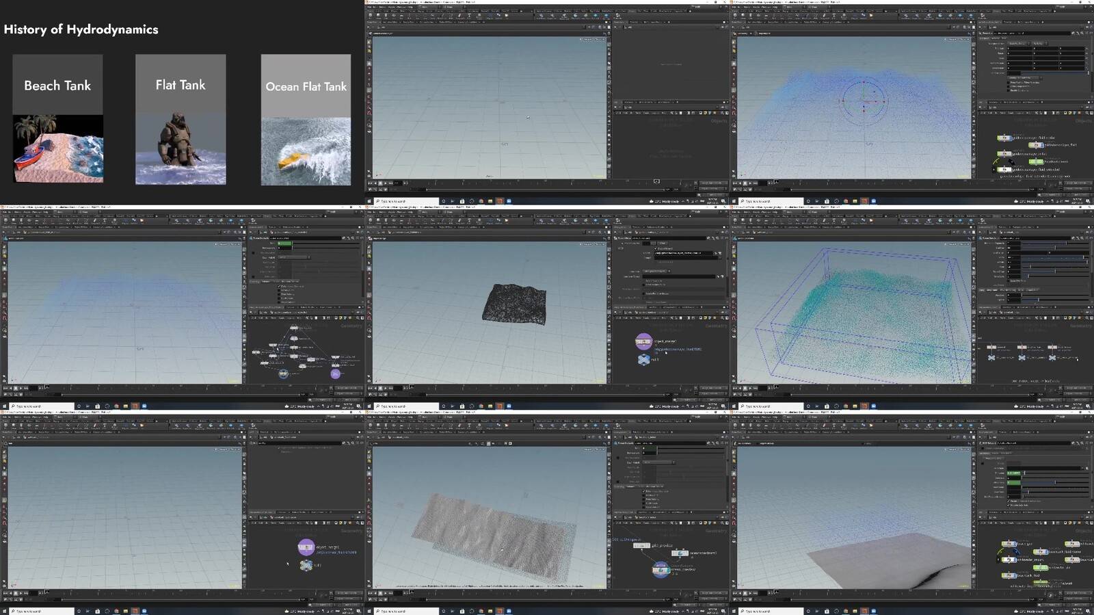Select the topmost node in the circular-handle frame's network

pos(1004,138)
